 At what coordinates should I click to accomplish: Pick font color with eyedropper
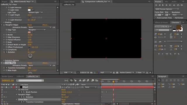click(x=174, y=27)
